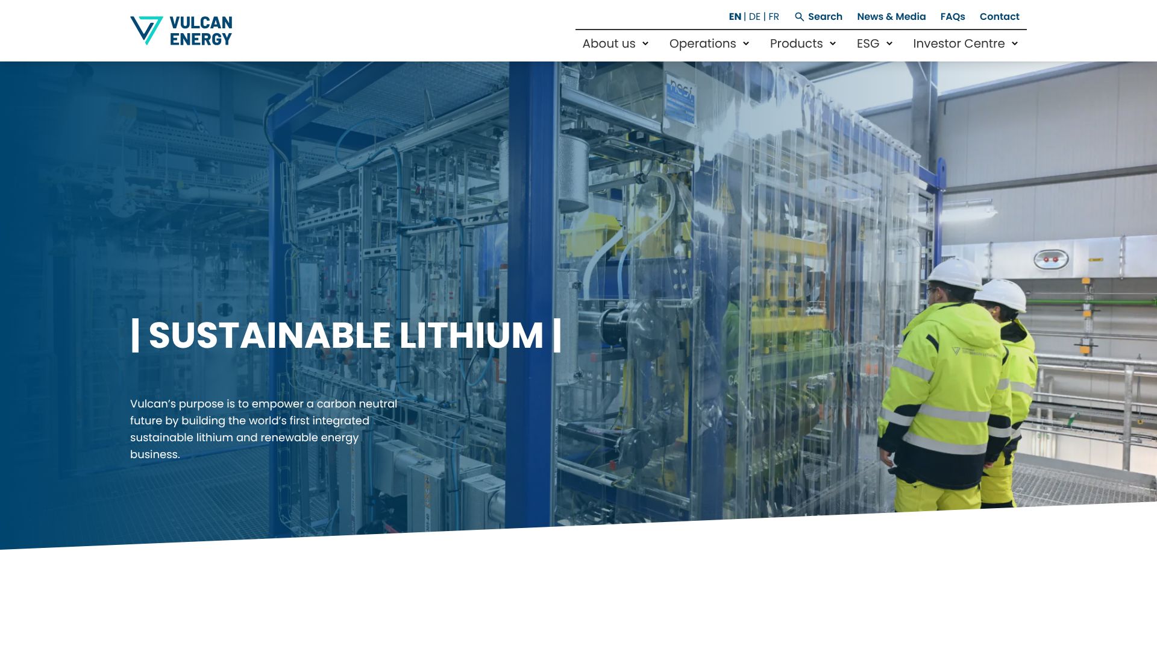Expand the Products dropdown chevron
The image size is (1157, 651).
pos(833,44)
